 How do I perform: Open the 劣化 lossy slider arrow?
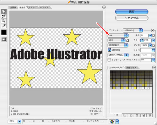click(150, 36)
